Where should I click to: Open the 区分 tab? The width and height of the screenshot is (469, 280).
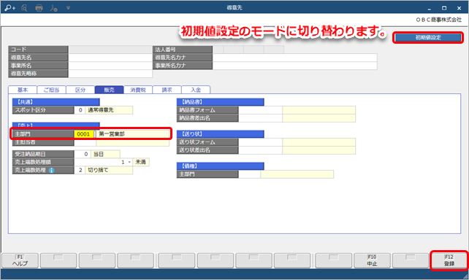coord(80,90)
